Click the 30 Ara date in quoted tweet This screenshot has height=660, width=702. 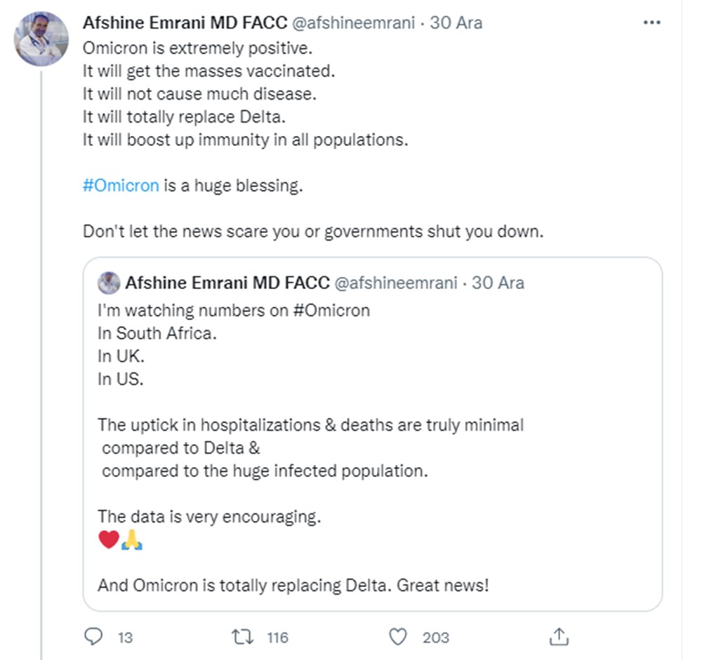[x=498, y=283]
